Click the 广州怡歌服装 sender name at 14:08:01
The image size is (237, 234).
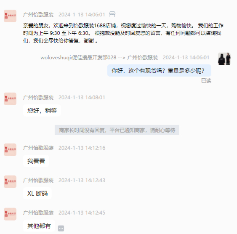(38, 98)
